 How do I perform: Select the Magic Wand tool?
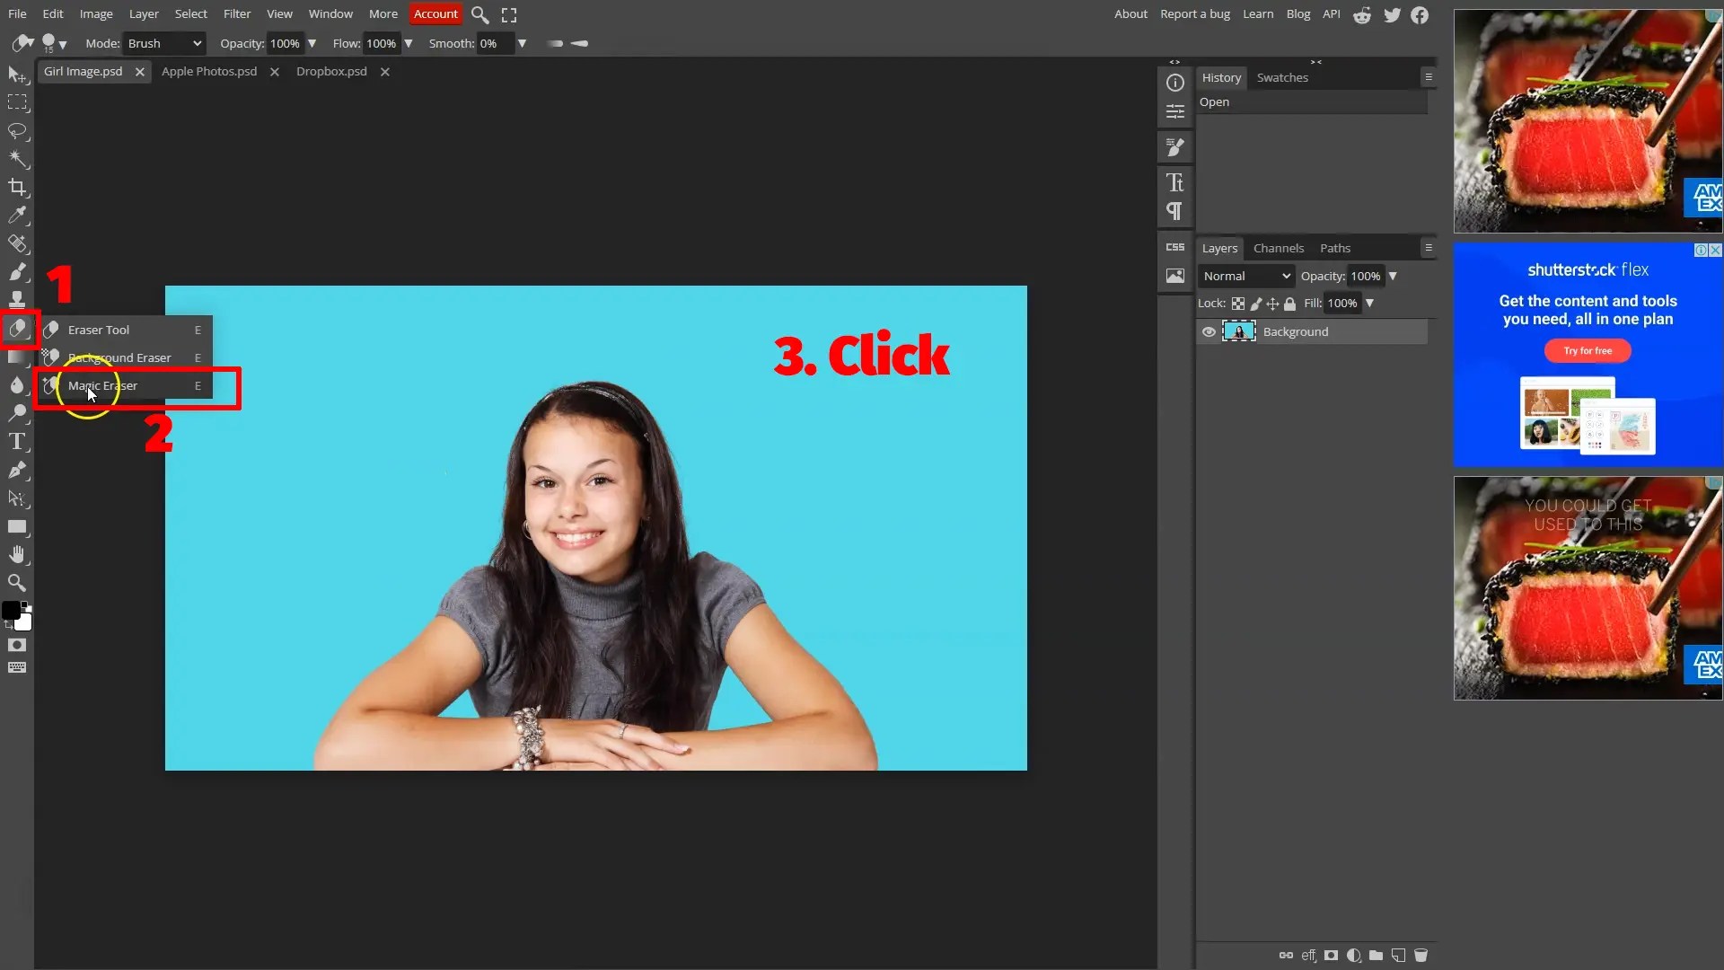click(x=18, y=159)
